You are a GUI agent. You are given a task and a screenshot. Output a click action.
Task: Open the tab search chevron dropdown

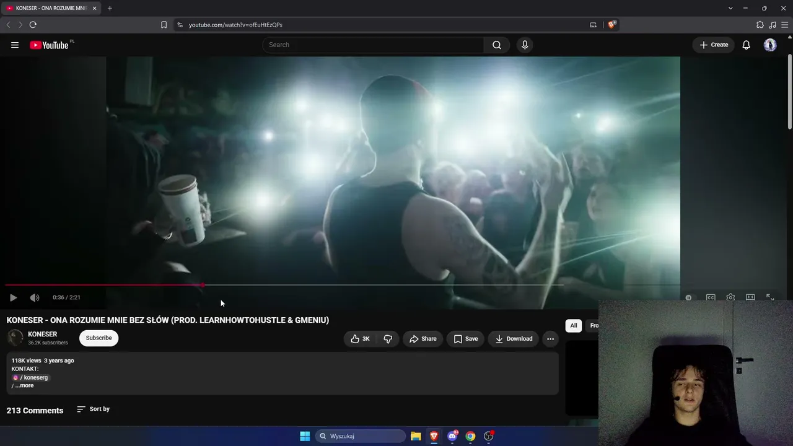coord(730,8)
